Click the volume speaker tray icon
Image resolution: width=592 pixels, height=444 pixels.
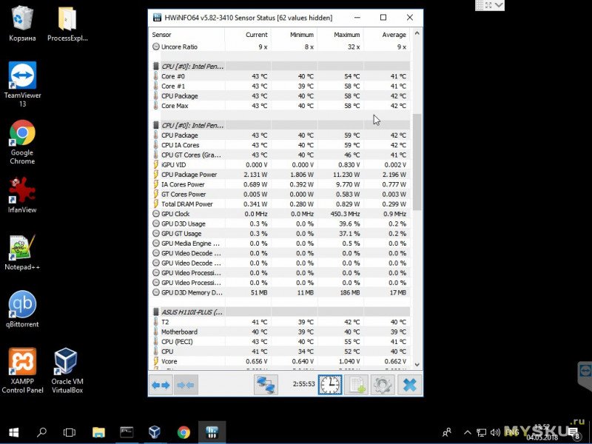495,432
